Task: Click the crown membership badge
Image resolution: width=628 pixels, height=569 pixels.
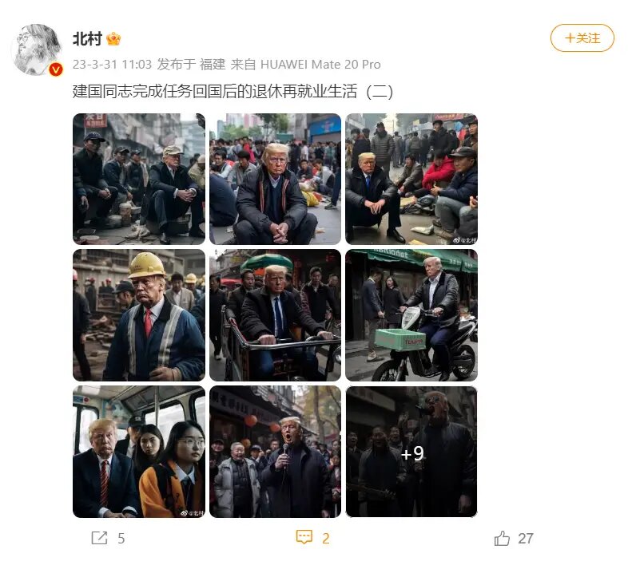Action: coord(113,39)
